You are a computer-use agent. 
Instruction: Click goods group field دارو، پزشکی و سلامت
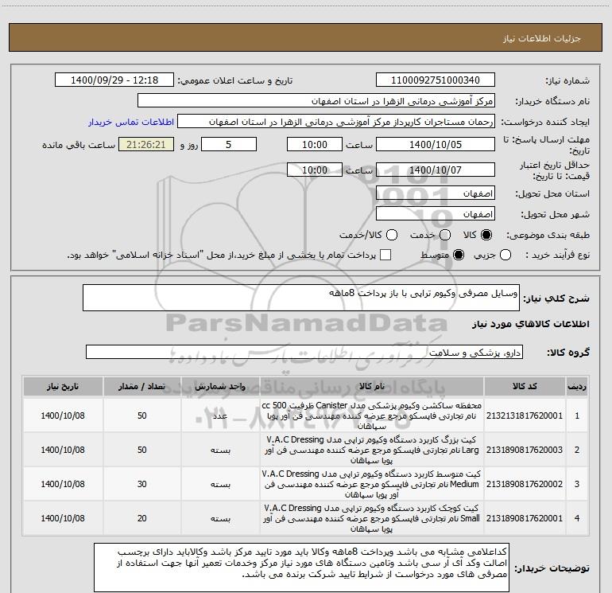coord(304,352)
